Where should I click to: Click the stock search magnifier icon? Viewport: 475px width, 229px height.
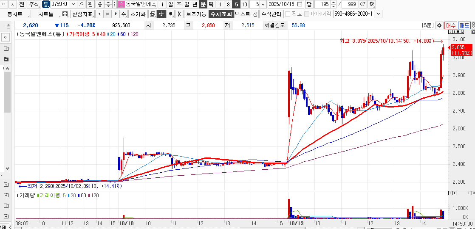pyautogui.click(x=81, y=4)
